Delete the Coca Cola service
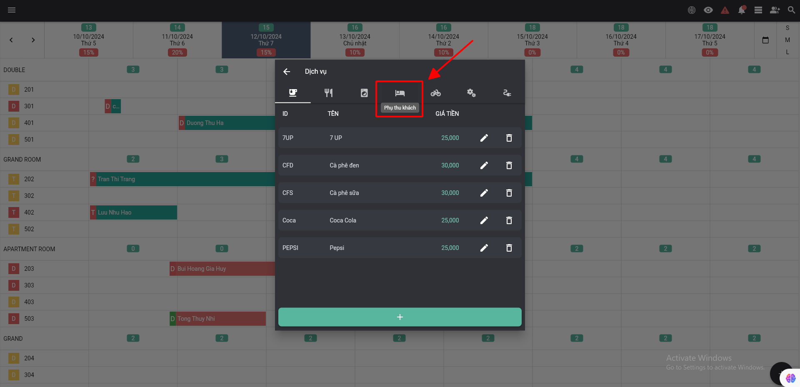This screenshot has width=800, height=387. 509,220
